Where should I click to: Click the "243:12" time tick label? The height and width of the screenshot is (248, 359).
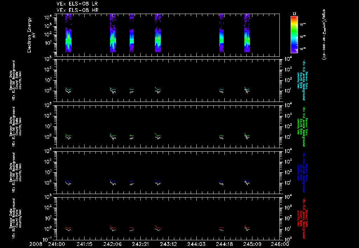(168, 244)
